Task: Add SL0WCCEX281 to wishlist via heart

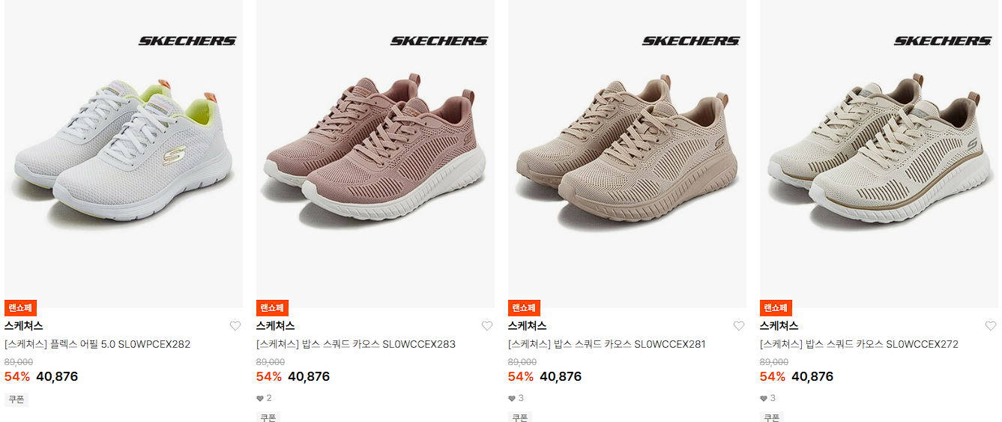Action: point(739,326)
